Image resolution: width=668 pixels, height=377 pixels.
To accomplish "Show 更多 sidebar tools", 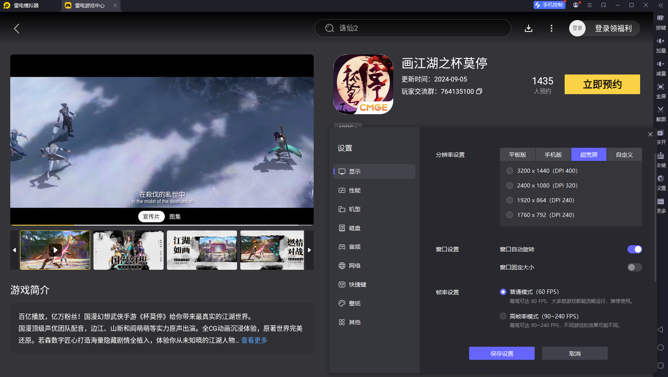I will [x=661, y=206].
